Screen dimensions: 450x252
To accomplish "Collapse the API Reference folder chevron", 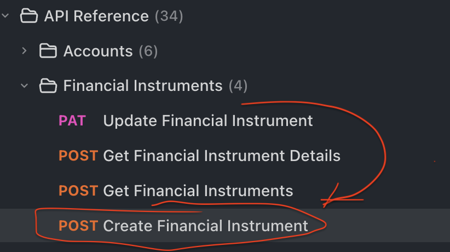I will [5, 16].
